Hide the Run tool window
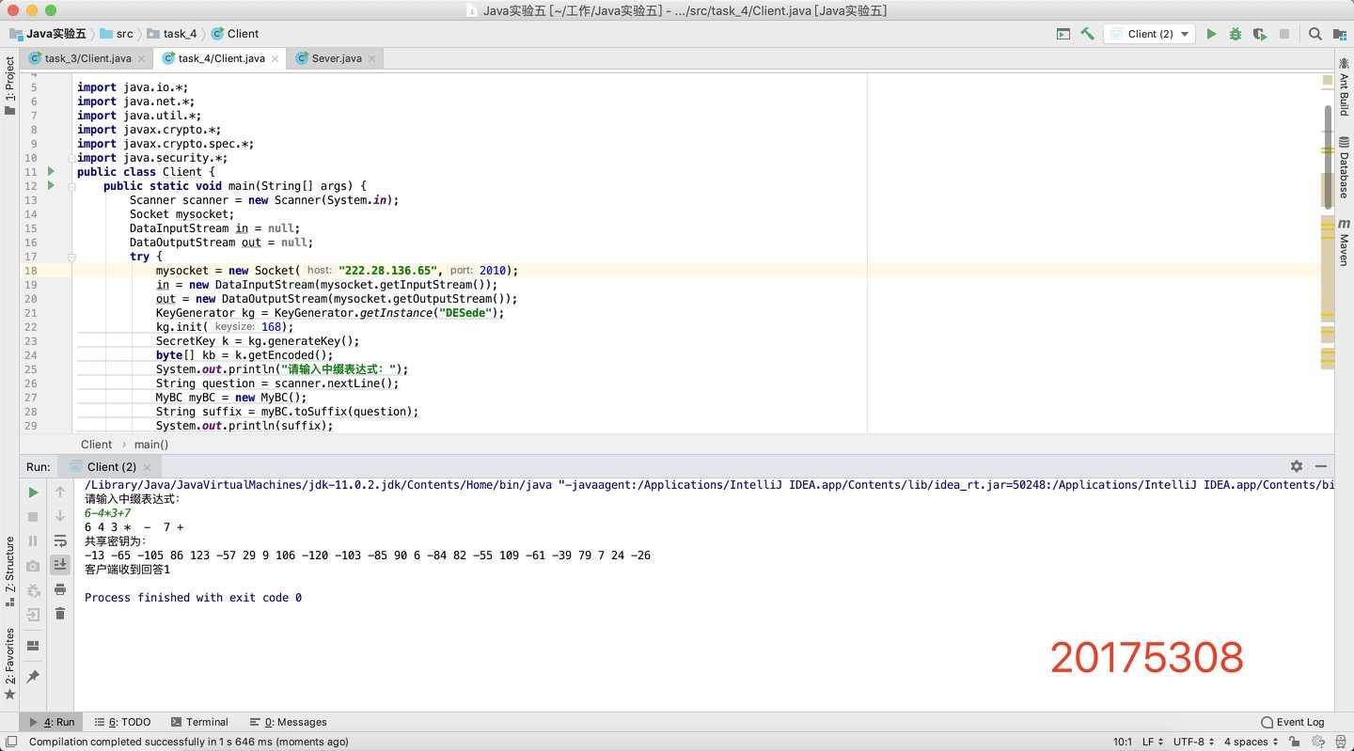Screen dimensions: 1354x751 [x=1321, y=466]
